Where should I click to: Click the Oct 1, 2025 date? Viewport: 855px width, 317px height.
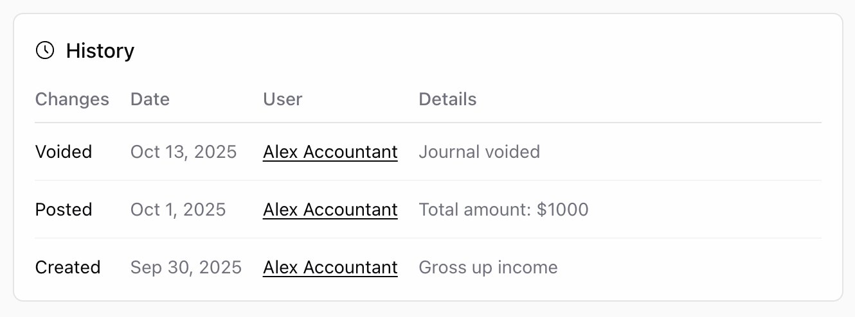tap(178, 210)
